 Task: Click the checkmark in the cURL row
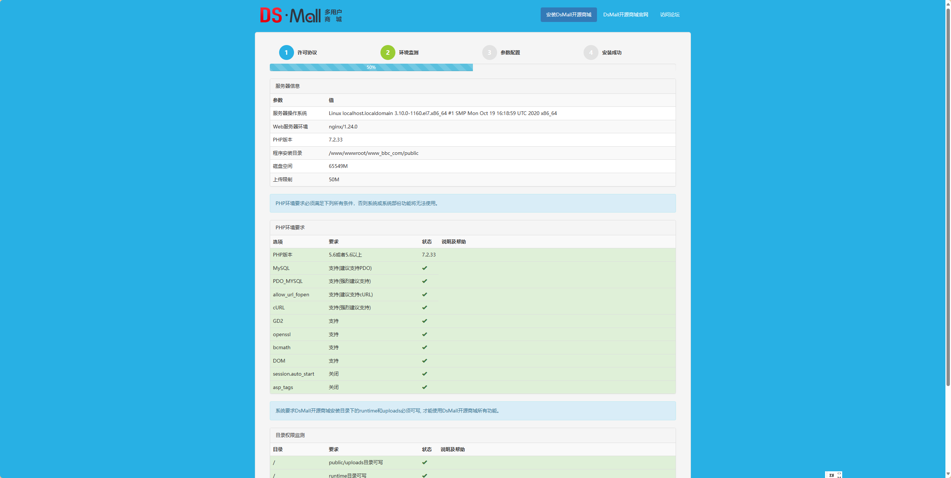tap(424, 307)
